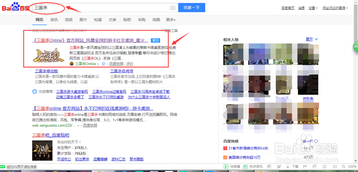Open 【三国杀online·官方网站】 result title
Screen dimensions: 358x172
point(93,108)
